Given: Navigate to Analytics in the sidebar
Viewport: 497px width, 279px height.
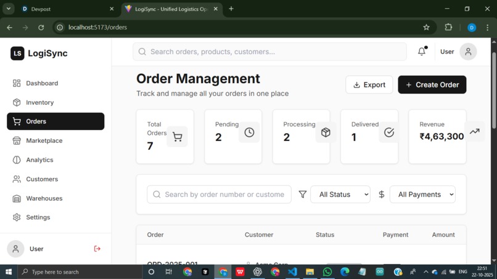Looking at the screenshot, I should coord(55,160).
